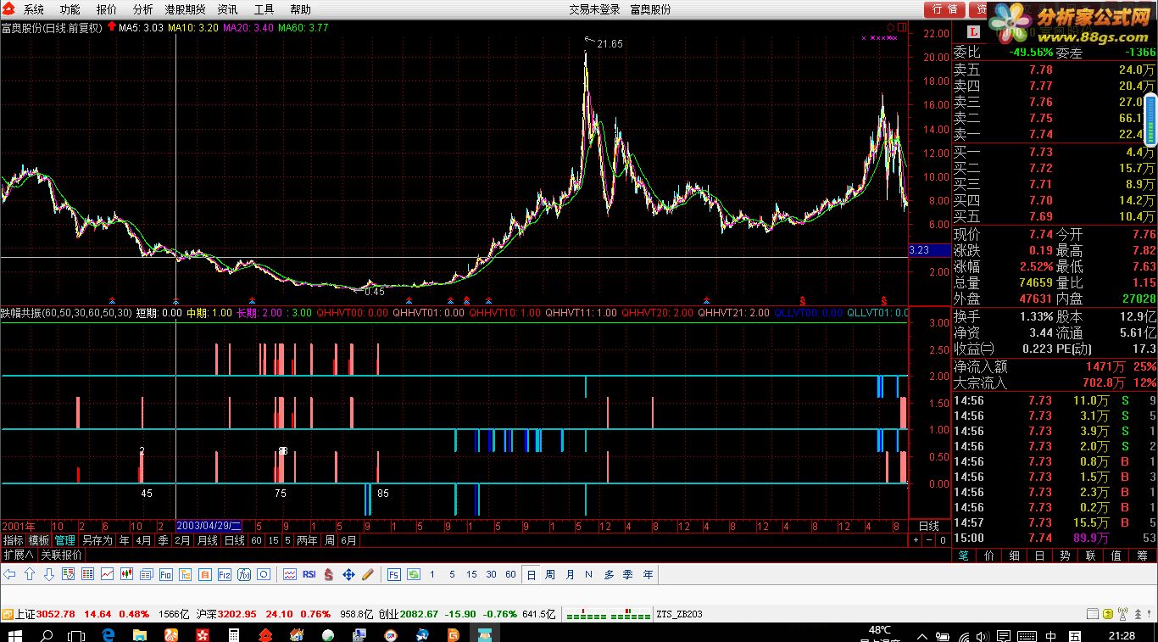Select the 4月 range button

click(x=143, y=540)
